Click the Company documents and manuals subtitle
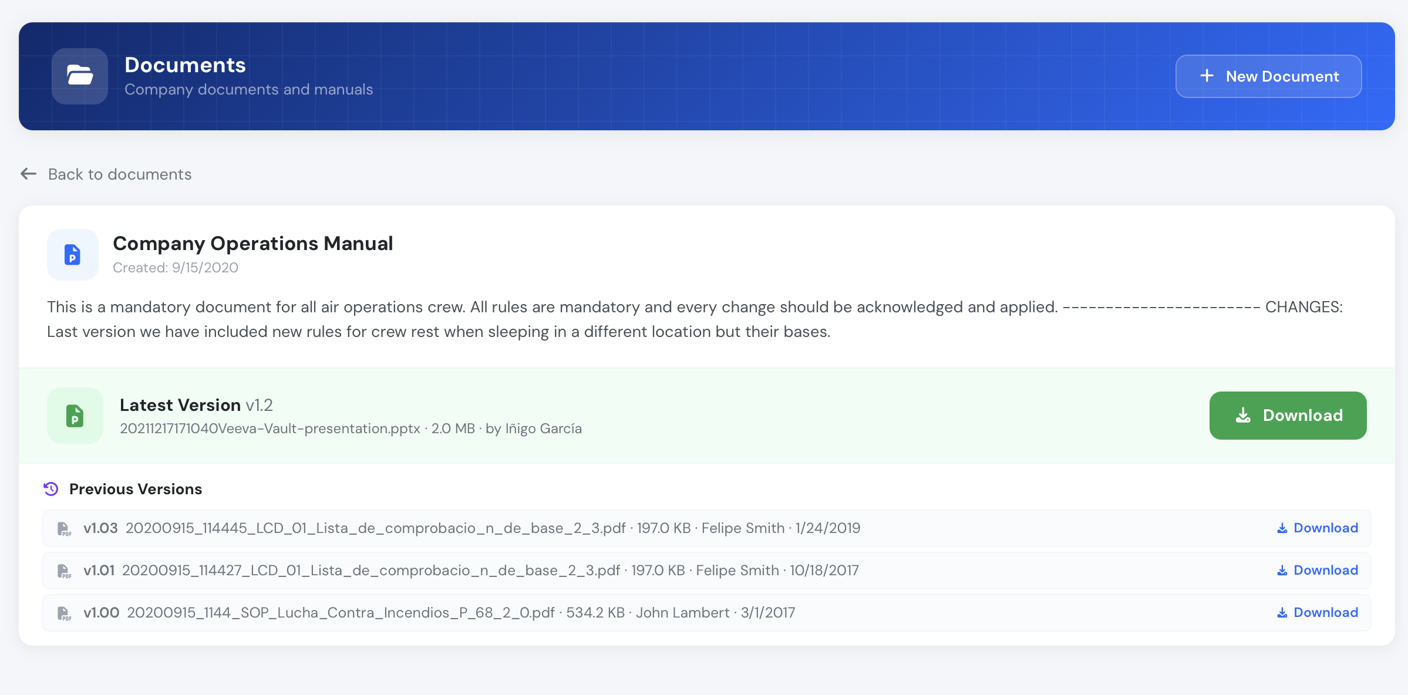The image size is (1408, 695). [249, 89]
